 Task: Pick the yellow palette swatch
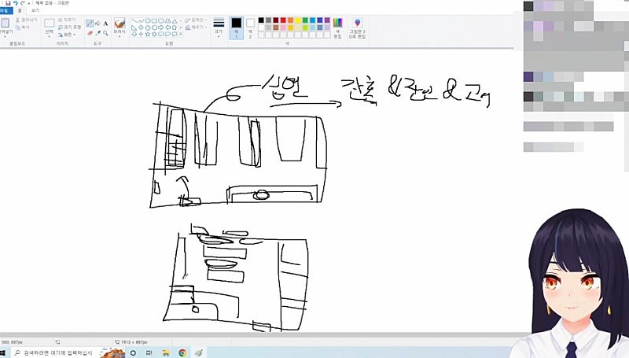tap(298, 20)
